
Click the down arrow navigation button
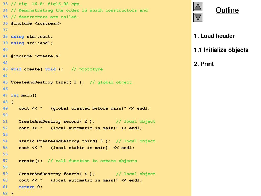coord(198,17)
